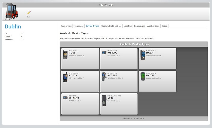Click Windows CE 5 under WT4090
This screenshot has height=128, width=212.
click(x=113, y=56)
